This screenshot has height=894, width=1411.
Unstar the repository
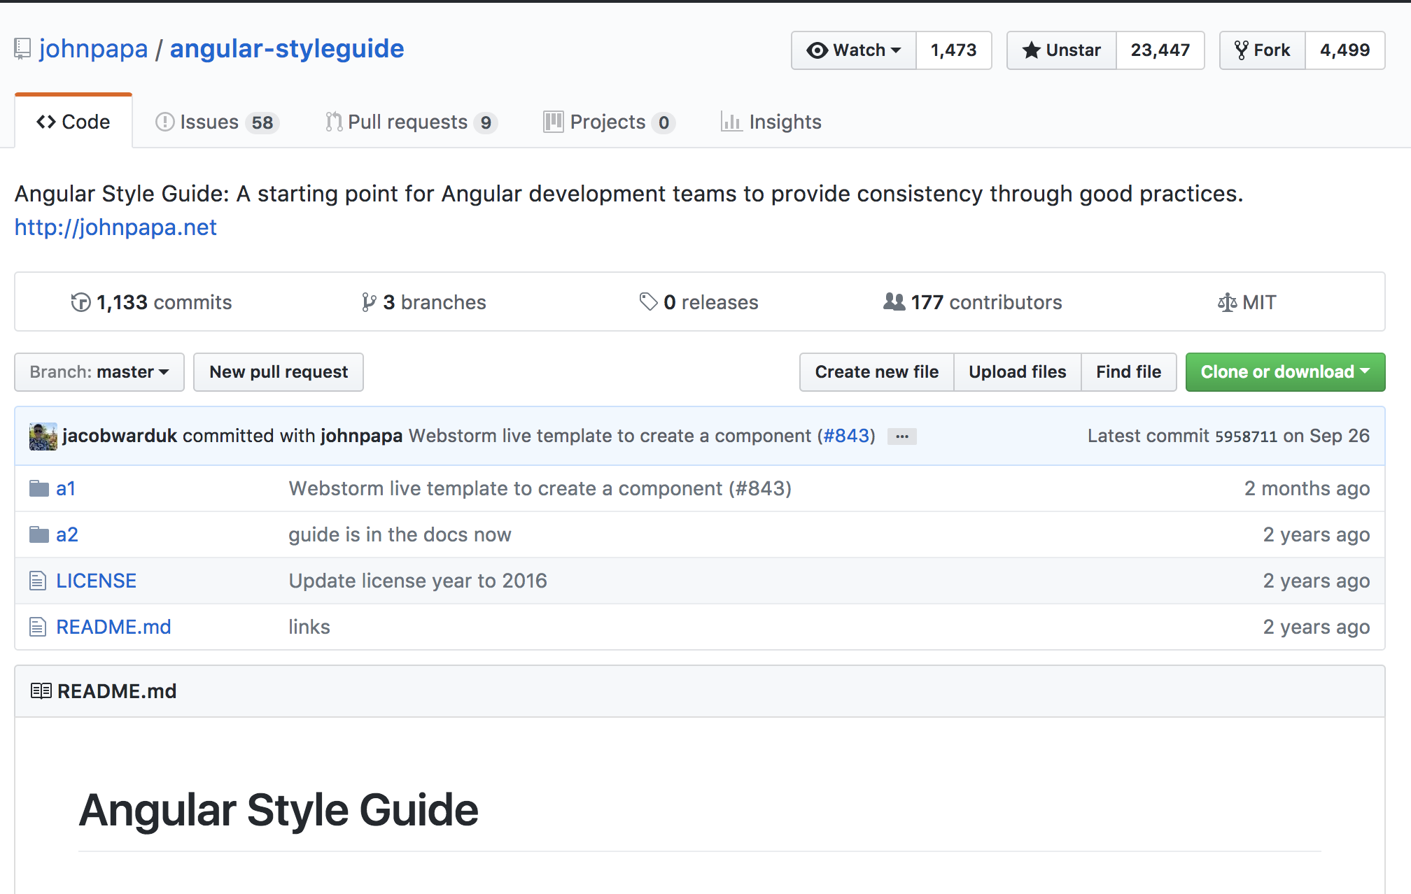(1061, 50)
